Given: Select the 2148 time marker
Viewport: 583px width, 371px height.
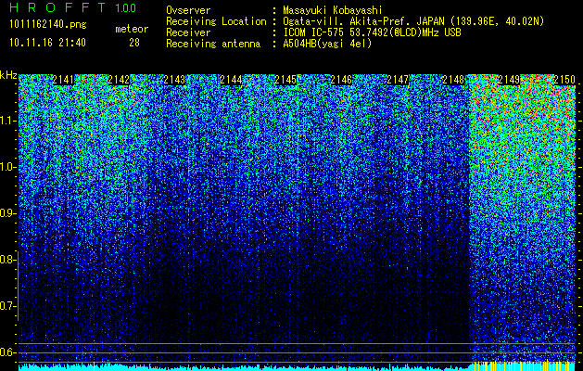Looking at the screenshot, I should pyautogui.click(x=453, y=80).
